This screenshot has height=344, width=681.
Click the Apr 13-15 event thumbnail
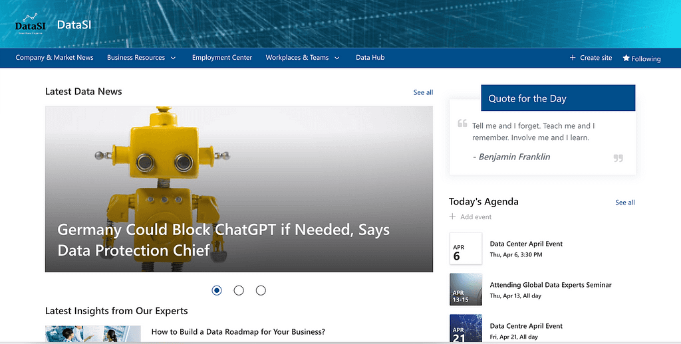coord(466,290)
